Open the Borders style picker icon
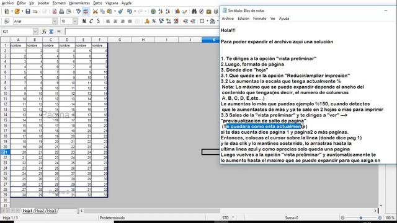The height and width of the screenshot is (223, 397). [x=202, y=21]
